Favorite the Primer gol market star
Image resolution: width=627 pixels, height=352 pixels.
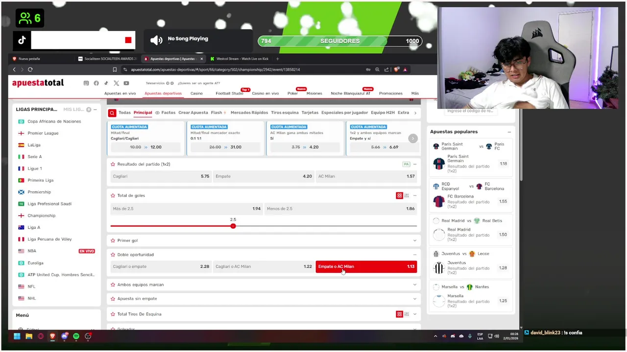[x=113, y=241]
